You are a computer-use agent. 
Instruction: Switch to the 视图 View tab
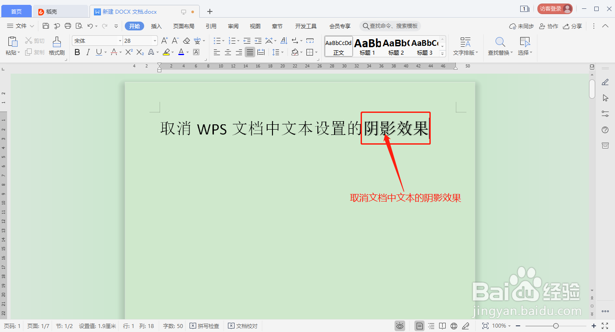pyautogui.click(x=255, y=26)
